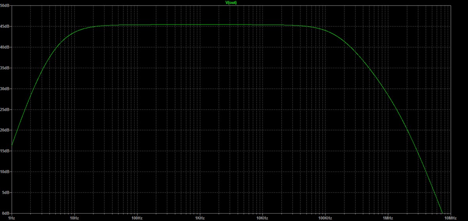Screen dimensions: 468x221
Task: Click the 10dB vertical axis label
Action: tap(5, 172)
